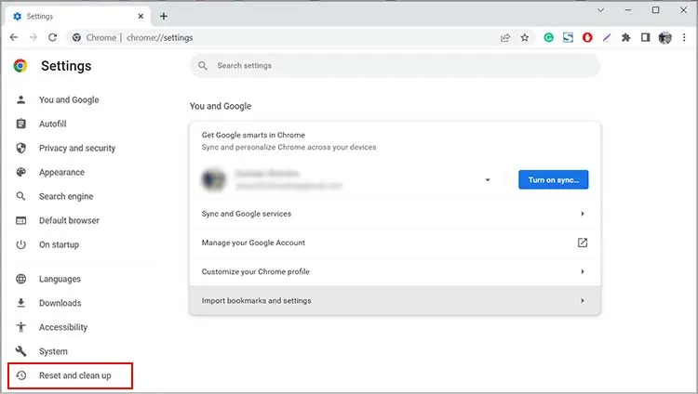
Task: Open a new tab with the plus button
Action: coord(164,17)
